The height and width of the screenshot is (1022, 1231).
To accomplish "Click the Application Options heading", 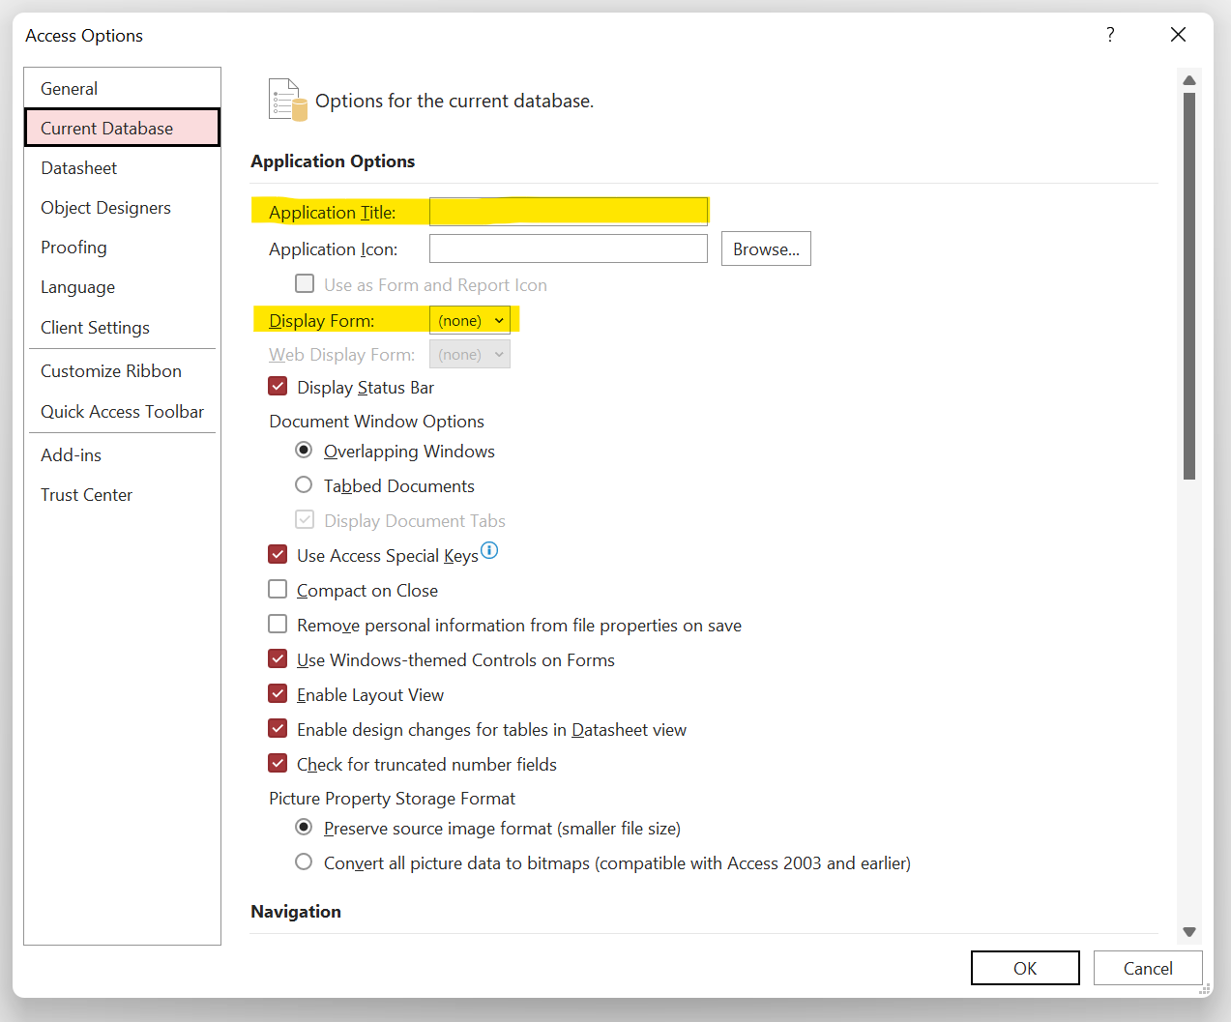I will (333, 161).
